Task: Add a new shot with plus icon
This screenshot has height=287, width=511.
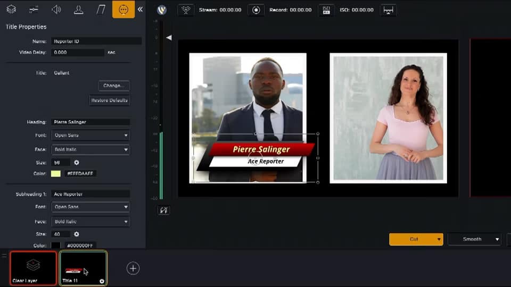Action: click(133, 268)
